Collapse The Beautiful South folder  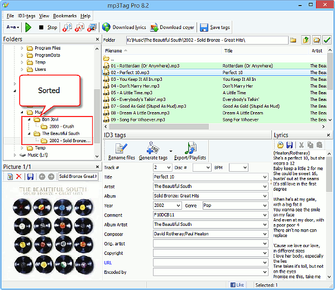click(29, 134)
